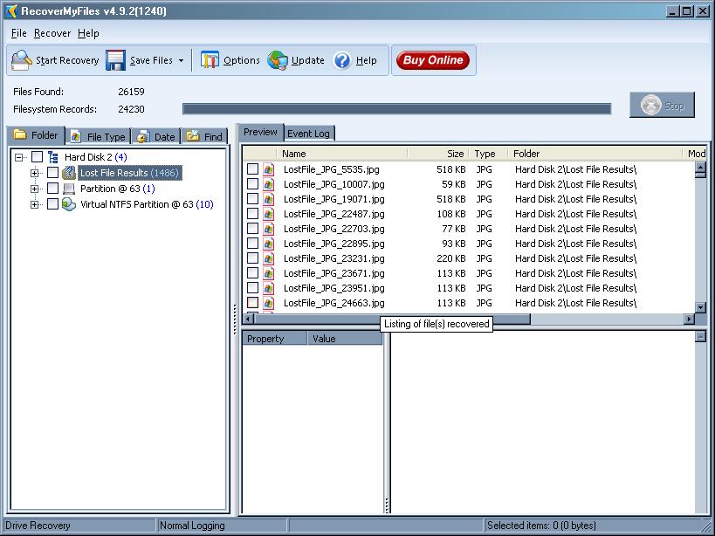Image resolution: width=715 pixels, height=536 pixels.
Task: Select the Lost File Results tree icon
Action: [x=69, y=173]
